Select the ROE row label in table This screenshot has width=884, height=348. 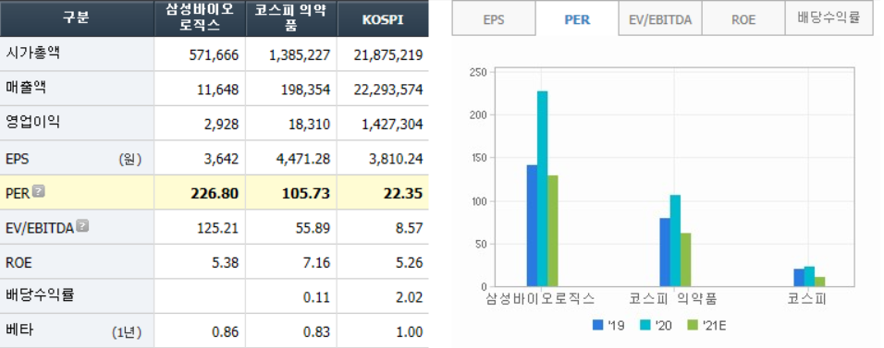[x=18, y=262]
